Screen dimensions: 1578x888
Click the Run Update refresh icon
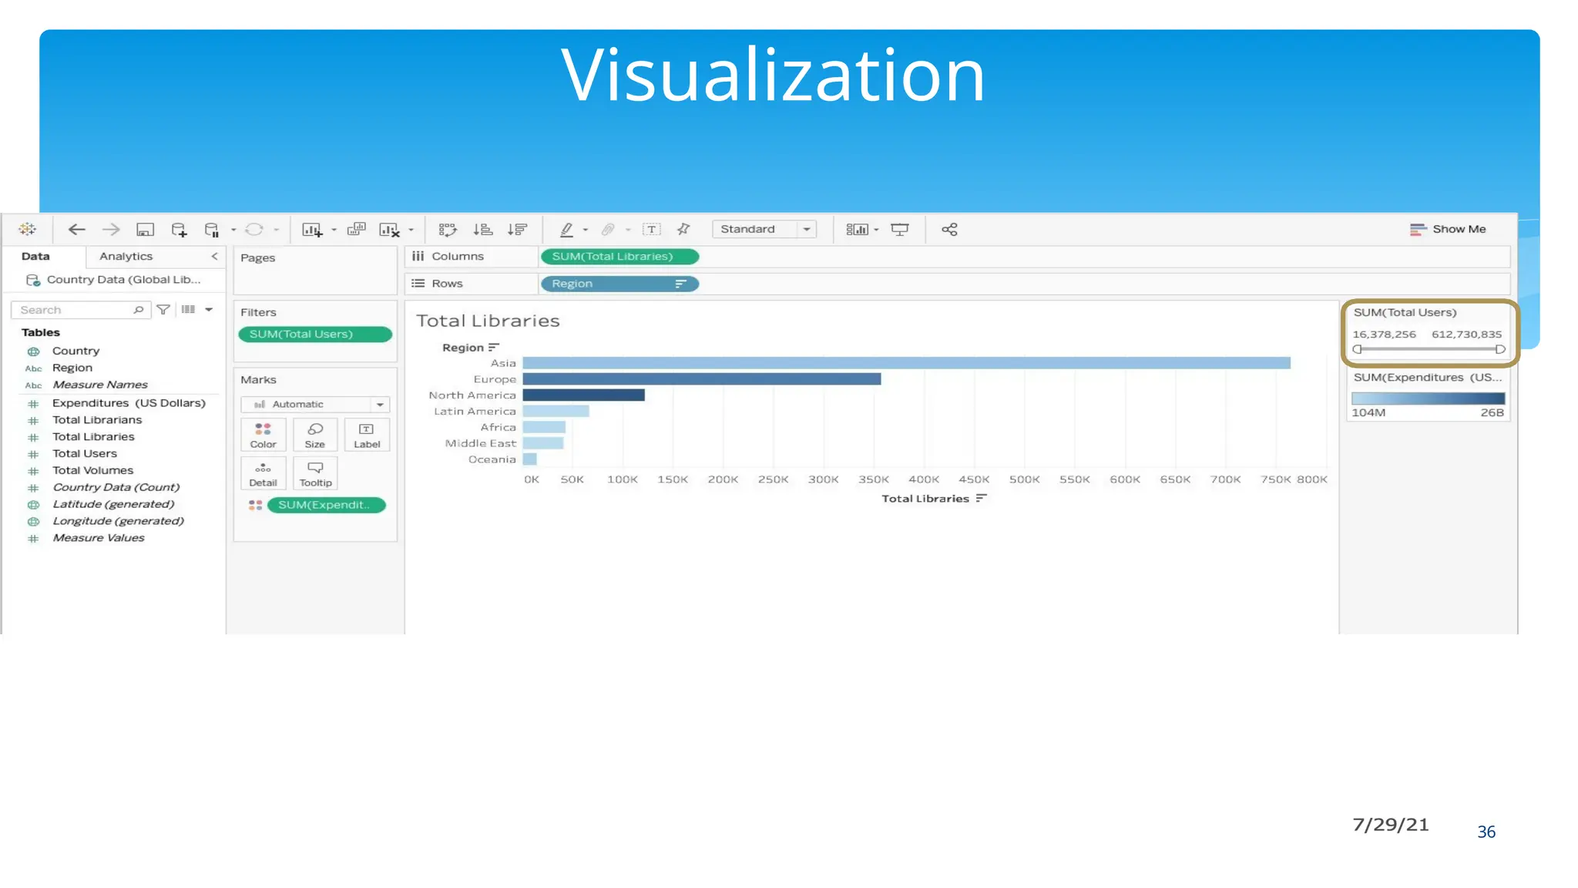tap(254, 230)
